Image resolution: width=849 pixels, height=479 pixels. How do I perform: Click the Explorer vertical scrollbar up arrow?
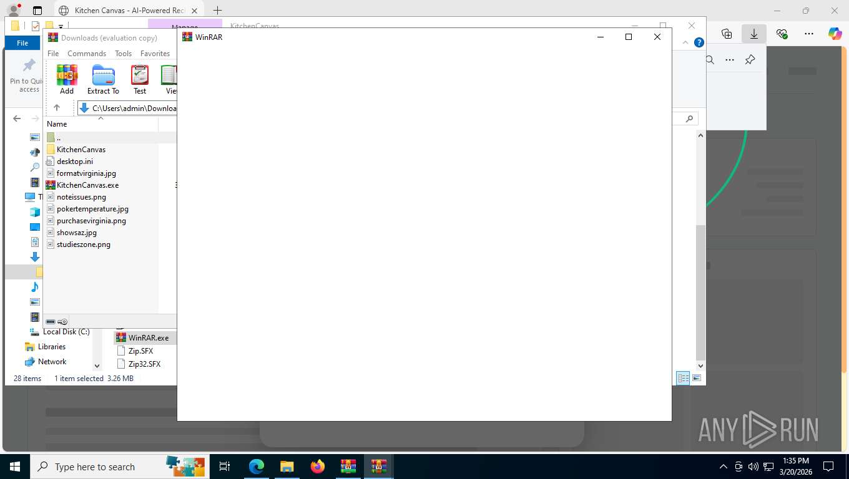700,135
